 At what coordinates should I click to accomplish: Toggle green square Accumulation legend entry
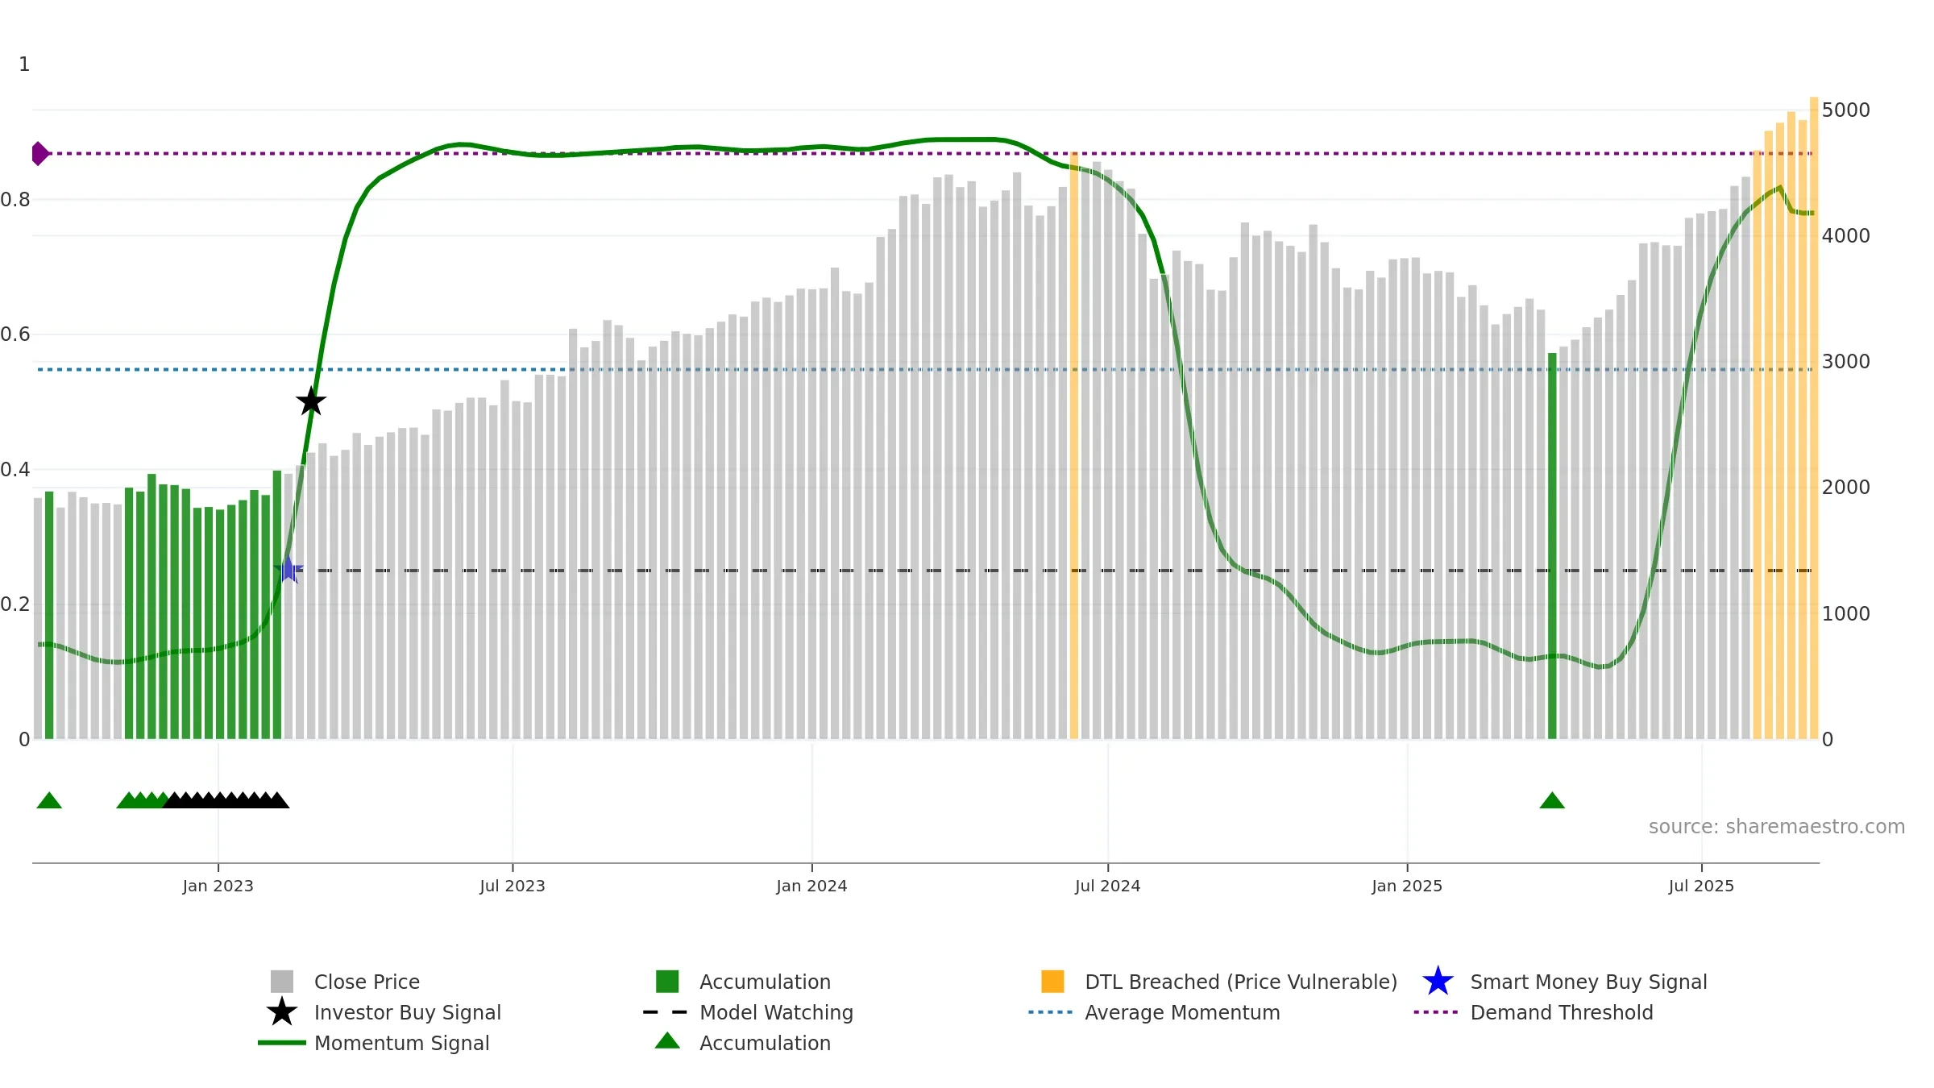point(743,982)
